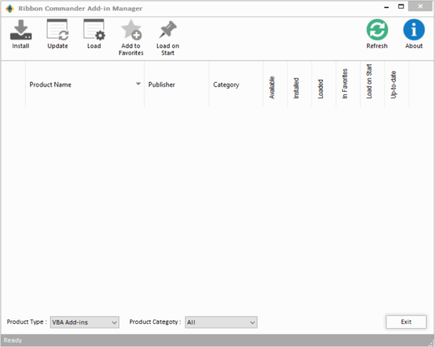This screenshot has width=435, height=347.
Task: Click the Add to Favorites star icon
Action: click(x=132, y=30)
